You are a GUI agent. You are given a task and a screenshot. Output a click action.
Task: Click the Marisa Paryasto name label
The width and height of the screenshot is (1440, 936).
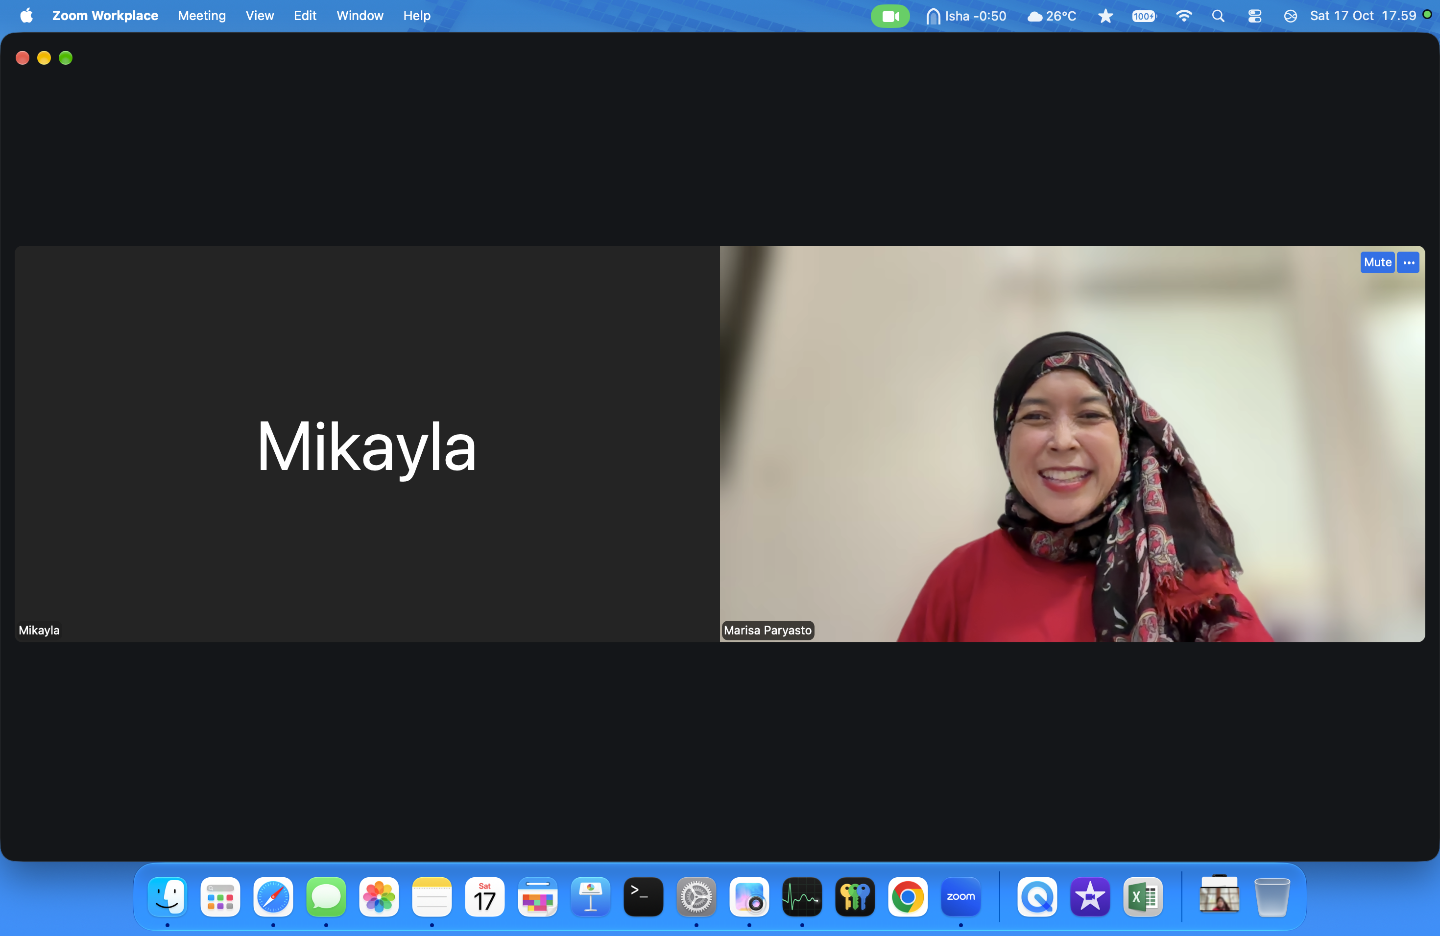pyautogui.click(x=767, y=630)
